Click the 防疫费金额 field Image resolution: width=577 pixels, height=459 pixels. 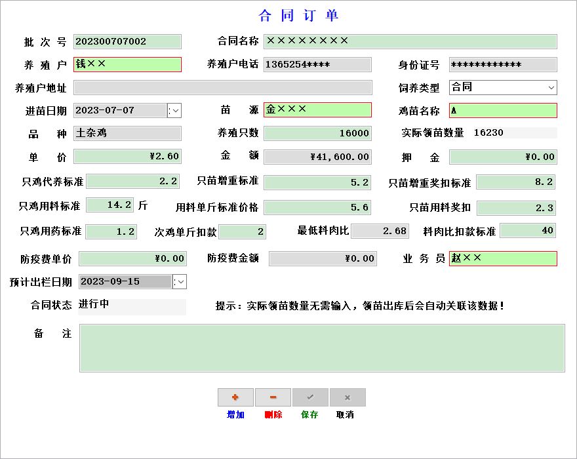[x=323, y=259]
